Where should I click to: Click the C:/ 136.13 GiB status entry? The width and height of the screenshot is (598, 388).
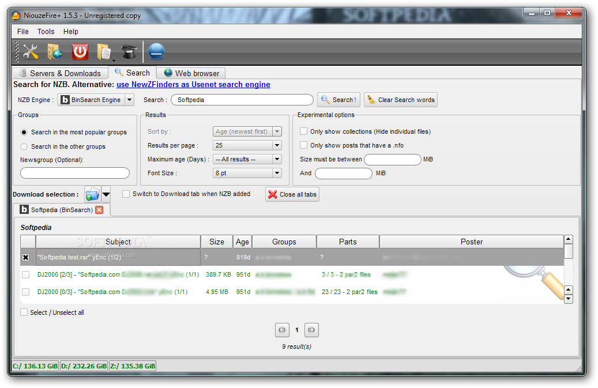pos(36,366)
